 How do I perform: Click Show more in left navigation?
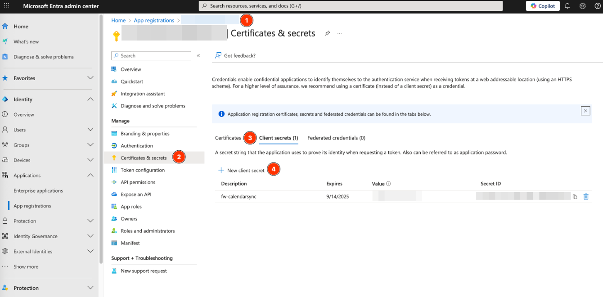[x=26, y=267]
